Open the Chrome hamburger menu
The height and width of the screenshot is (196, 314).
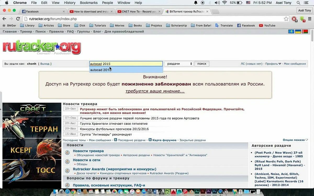[310, 19]
